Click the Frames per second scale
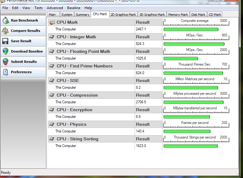243x178 pixels. 196,124
